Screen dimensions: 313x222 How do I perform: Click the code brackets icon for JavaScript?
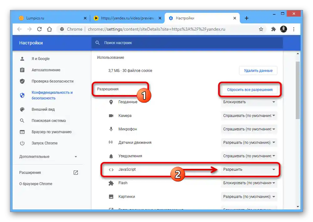[x=111, y=169]
